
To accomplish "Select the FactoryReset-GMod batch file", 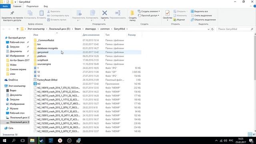I will pos(47,80).
